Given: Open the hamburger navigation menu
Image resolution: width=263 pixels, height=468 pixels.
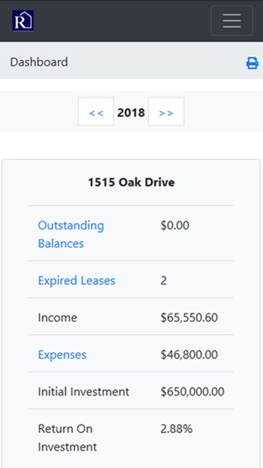Looking at the screenshot, I should [x=231, y=21].
